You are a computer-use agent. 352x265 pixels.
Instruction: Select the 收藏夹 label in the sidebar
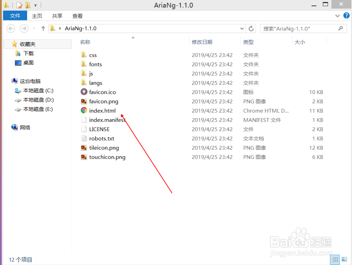pyautogui.click(x=27, y=44)
